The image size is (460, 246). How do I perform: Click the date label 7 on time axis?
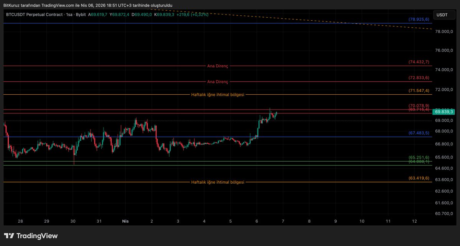[x=283, y=221]
